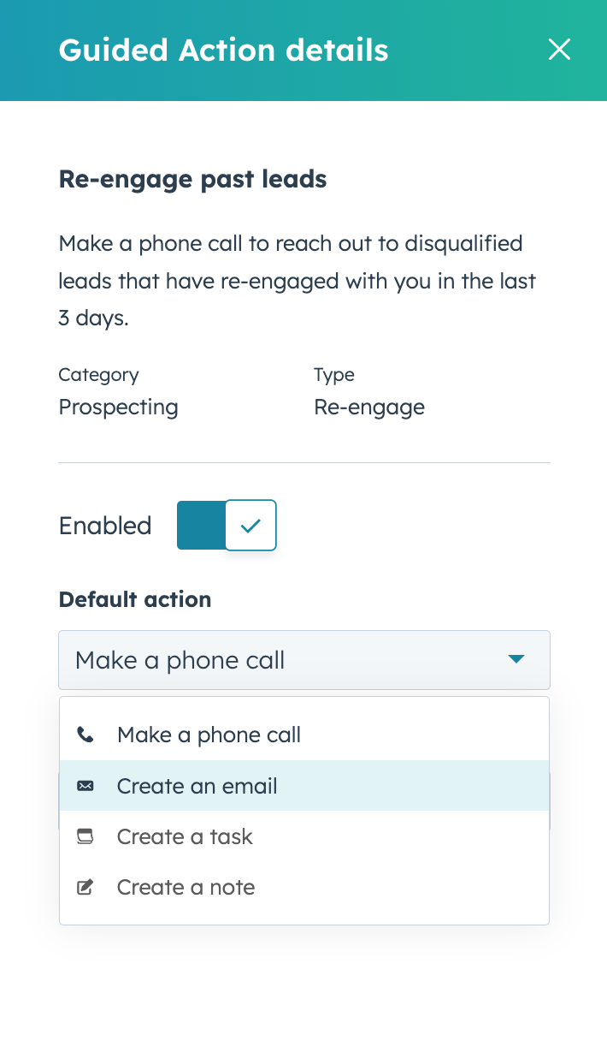Select Create an email from the list

pyautogui.click(x=196, y=785)
